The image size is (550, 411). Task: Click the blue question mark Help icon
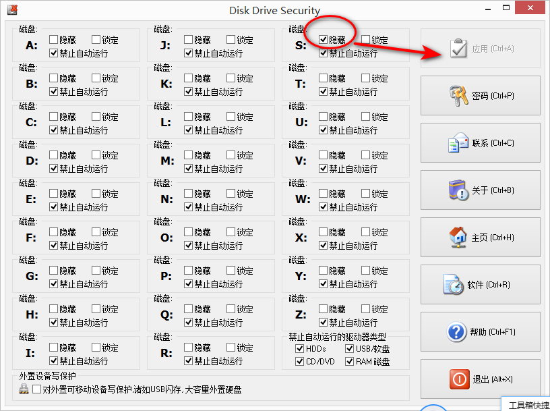(x=456, y=331)
